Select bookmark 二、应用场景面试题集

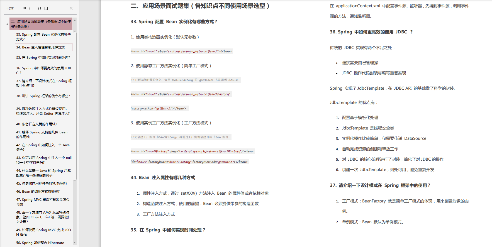tap(41, 24)
